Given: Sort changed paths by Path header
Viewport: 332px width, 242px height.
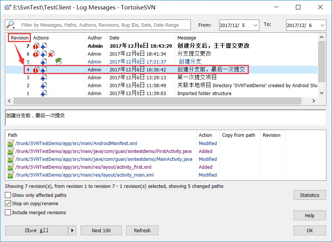Looking at the screenshot, I should click(x=12, y=135).
